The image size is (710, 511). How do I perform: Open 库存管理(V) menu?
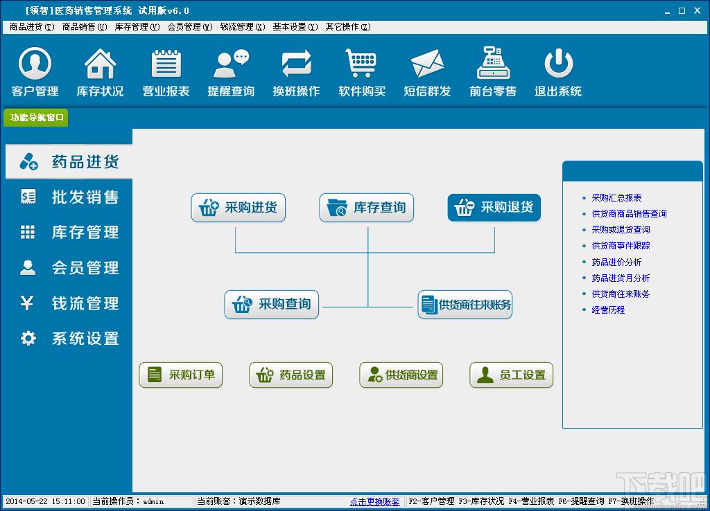click(137, 27)
